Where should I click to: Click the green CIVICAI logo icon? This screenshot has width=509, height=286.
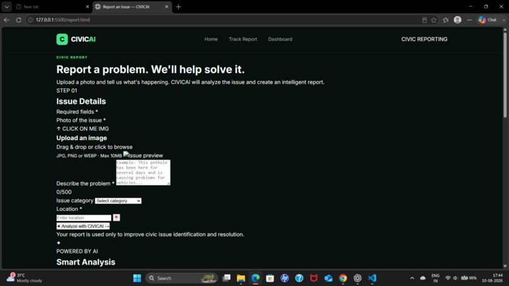tap(62, 39)
